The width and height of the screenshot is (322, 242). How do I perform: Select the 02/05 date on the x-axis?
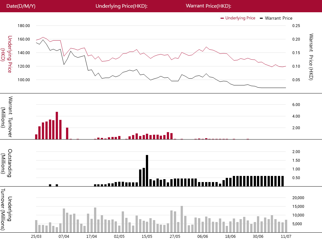coord(119,237)
